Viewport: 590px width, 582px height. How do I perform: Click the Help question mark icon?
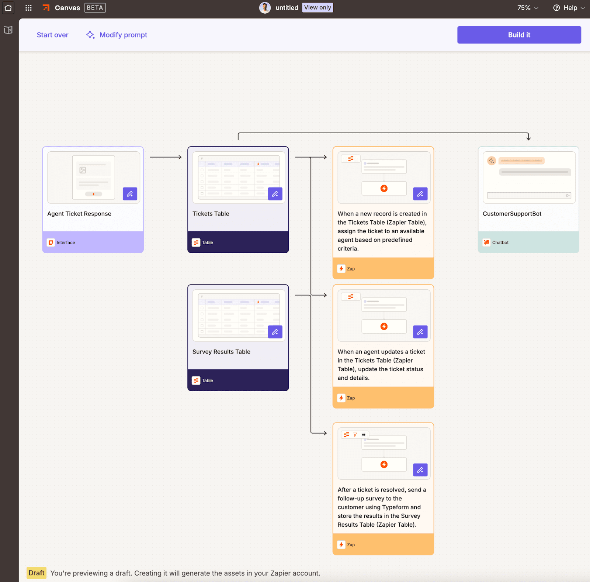[x=556, y=8]
